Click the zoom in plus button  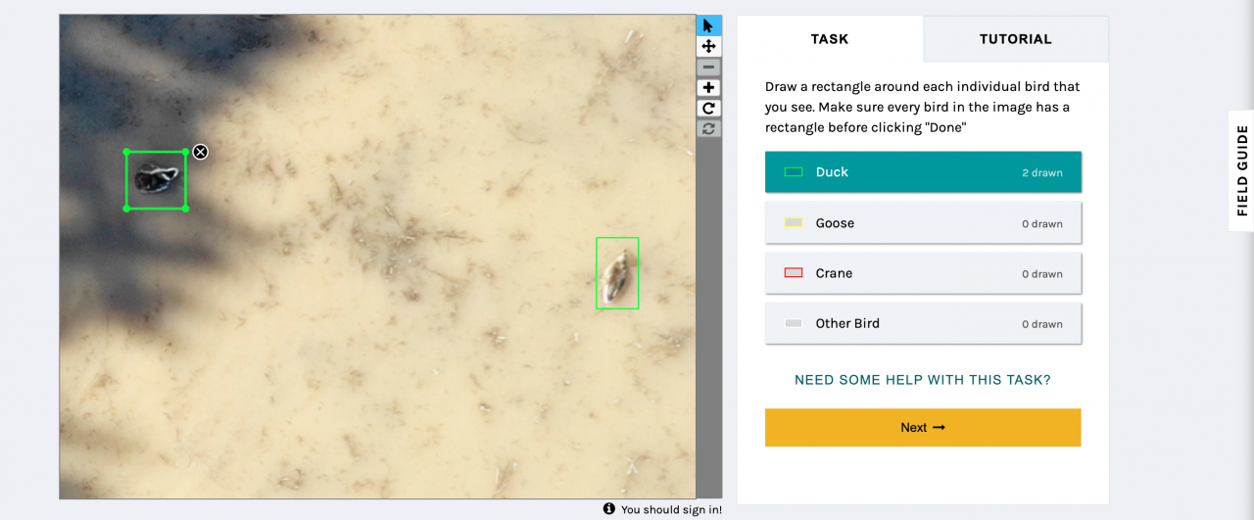(x=708, y=88)
